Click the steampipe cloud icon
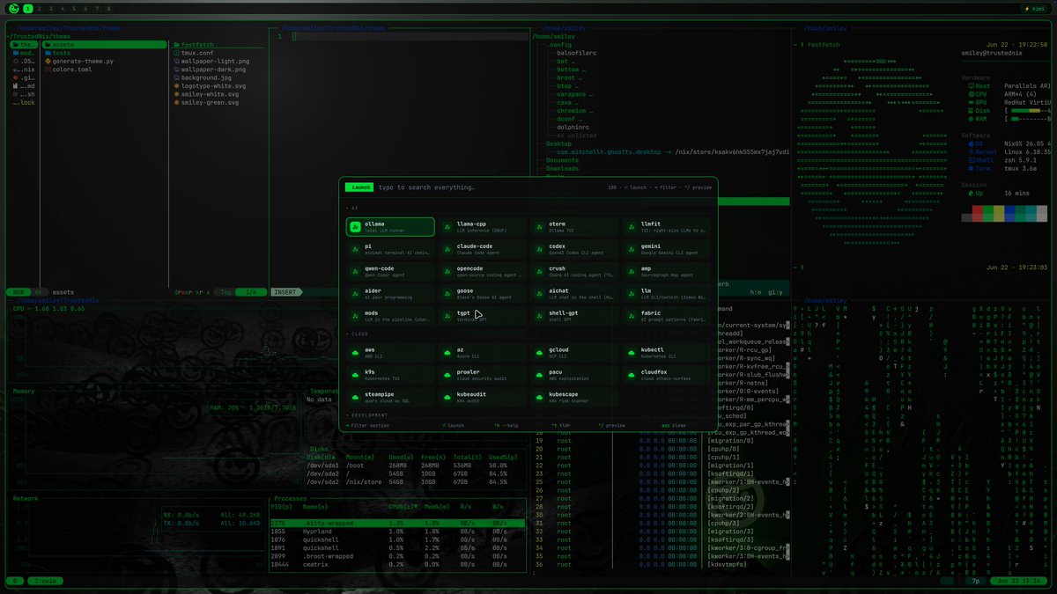This screenshot has width=1057, height=594. (x=355, y=398)
